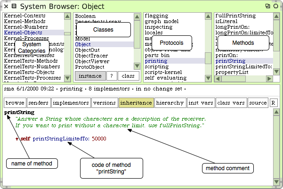Click the collapse window icon at far right
Image resolution: width=283 pixels, height=189 pixels.
pos(277,6)
